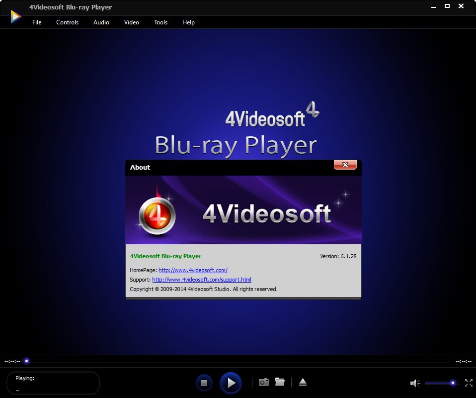Click the eject disc icon
Viewport: 476px width, 398px height.
(x=303, y=382)
